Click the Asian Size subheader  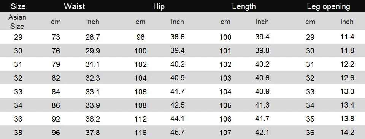[x=17, y=22]
